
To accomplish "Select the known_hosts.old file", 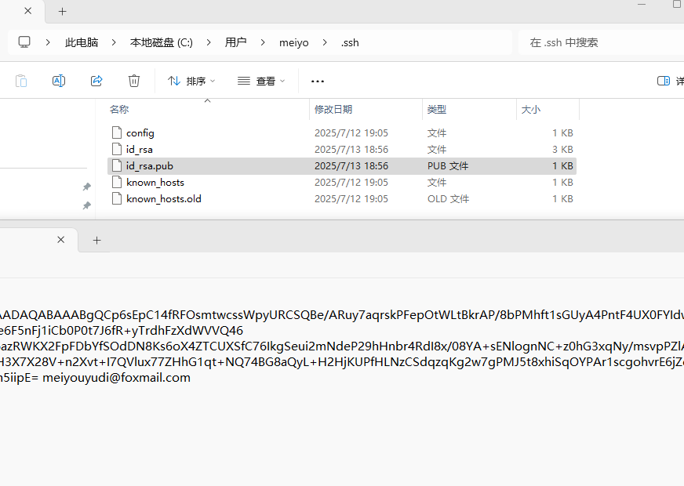I will (x=342, y=199).
